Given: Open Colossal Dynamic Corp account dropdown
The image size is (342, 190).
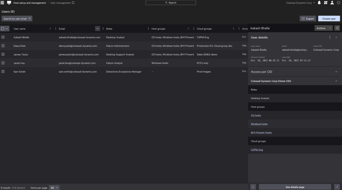Looking at the screenshot, I should 301,3.
